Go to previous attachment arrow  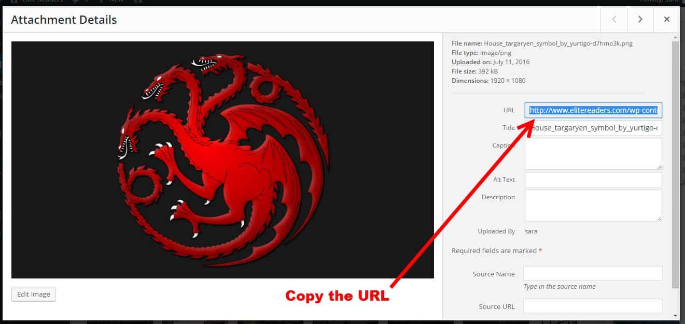(614, 19)
